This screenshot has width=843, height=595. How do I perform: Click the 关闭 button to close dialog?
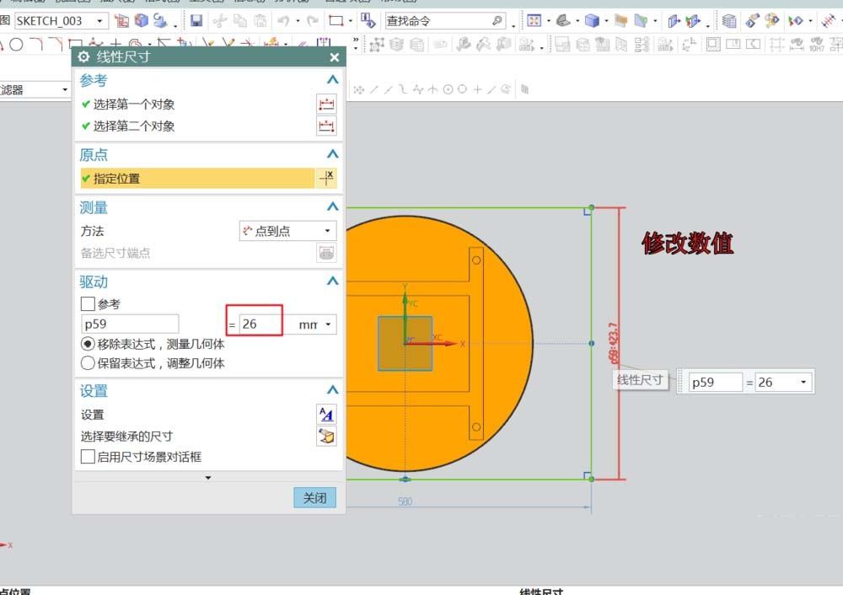[x=314, y=497]
